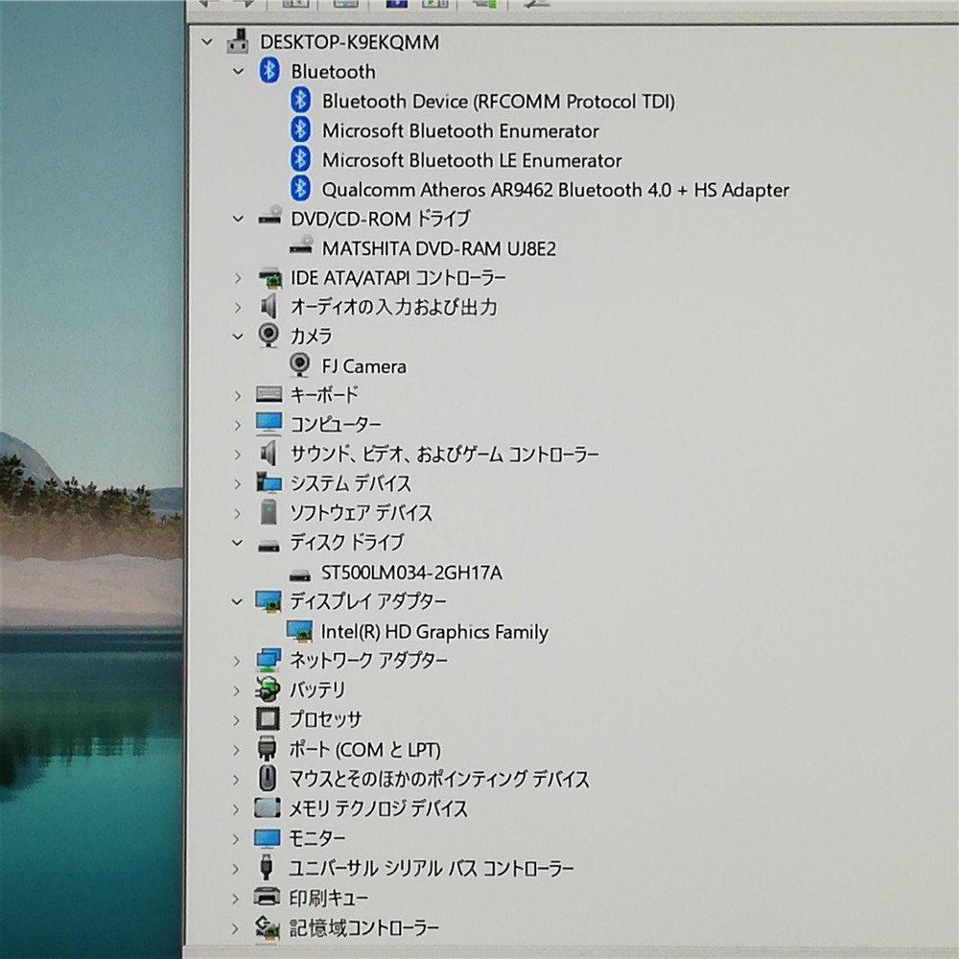
Task: Collapse the ディスク ドライブ node
Action: pyautogui.click(x=238, y=542)
